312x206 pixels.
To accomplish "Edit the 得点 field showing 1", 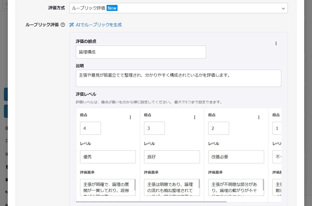I will pos(277,128).
